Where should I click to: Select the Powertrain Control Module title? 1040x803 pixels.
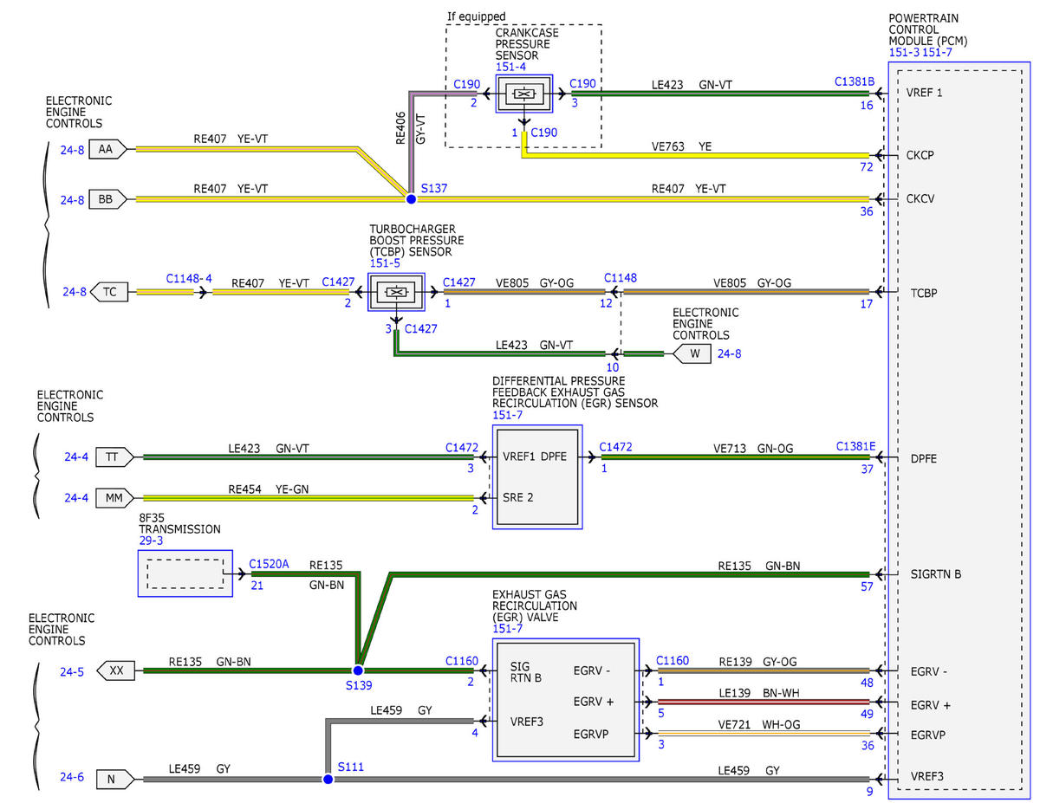pos(928,29)
